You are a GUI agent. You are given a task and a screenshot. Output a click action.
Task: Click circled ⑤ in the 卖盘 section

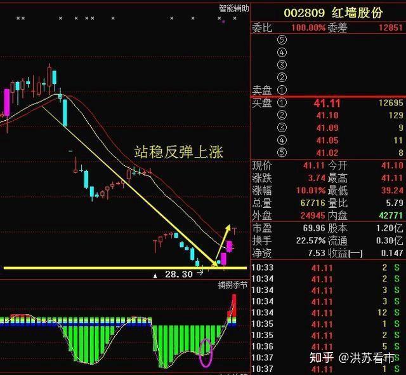[x=282, y=40]
